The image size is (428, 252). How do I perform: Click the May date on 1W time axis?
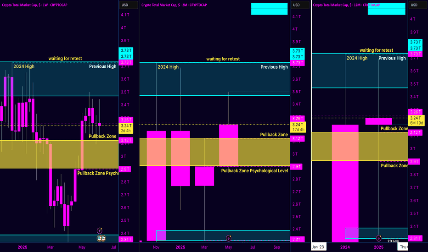[82, 247]
